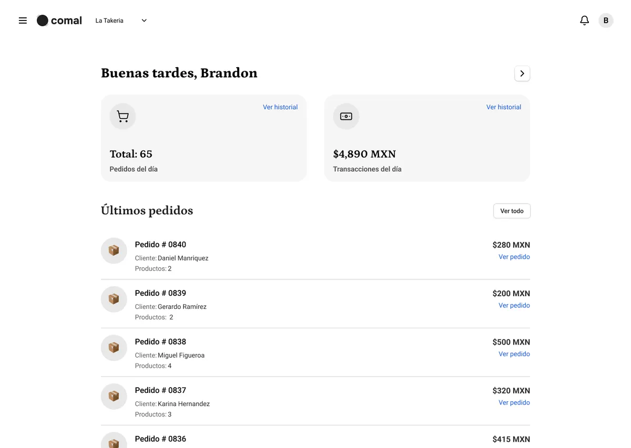Click the comal logo
Screen dimensions: 631x448
coord(59,20)
